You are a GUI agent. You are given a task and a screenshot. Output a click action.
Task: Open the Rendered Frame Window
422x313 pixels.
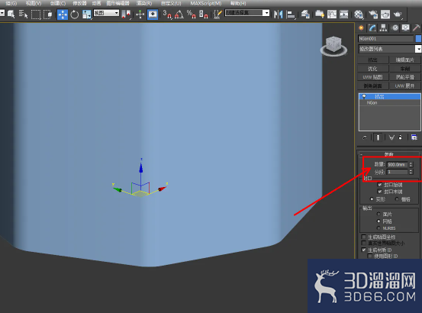[x=385, y=15]
